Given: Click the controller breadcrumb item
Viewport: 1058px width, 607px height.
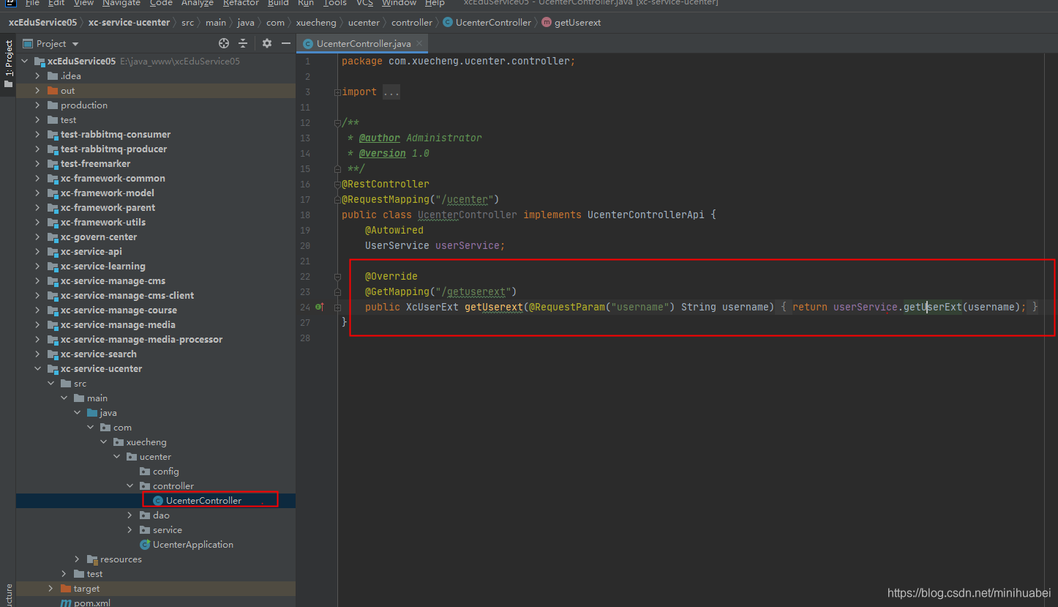Looking at the screenshot, I should pyautogui.click(x=412, y=23).
